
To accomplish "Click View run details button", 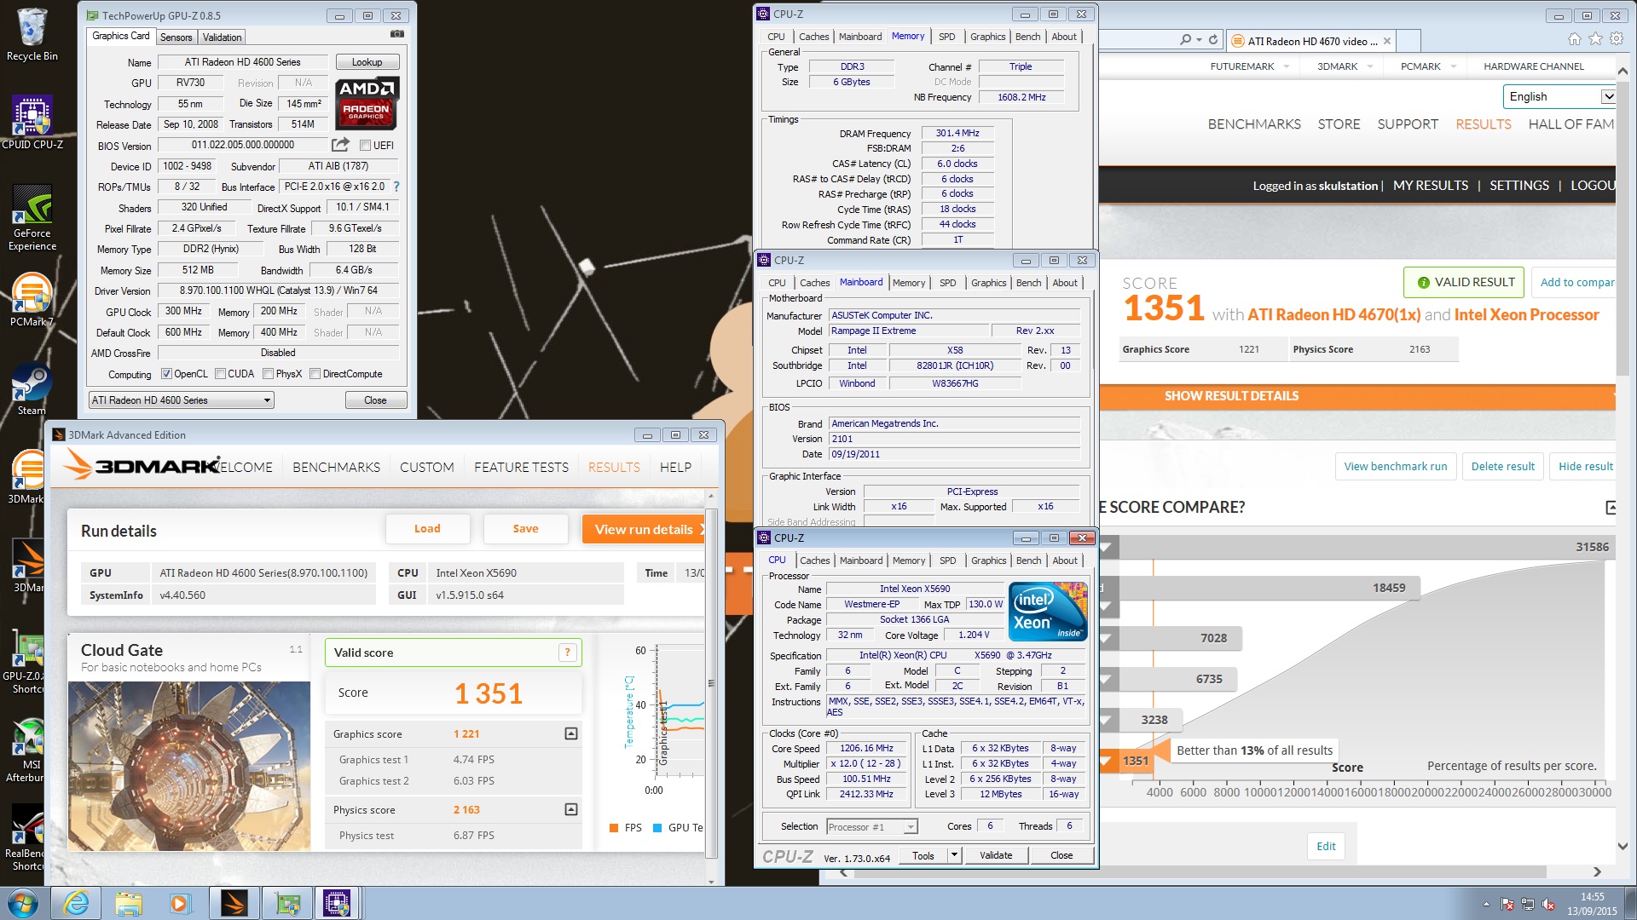I will tap(645, 529).
